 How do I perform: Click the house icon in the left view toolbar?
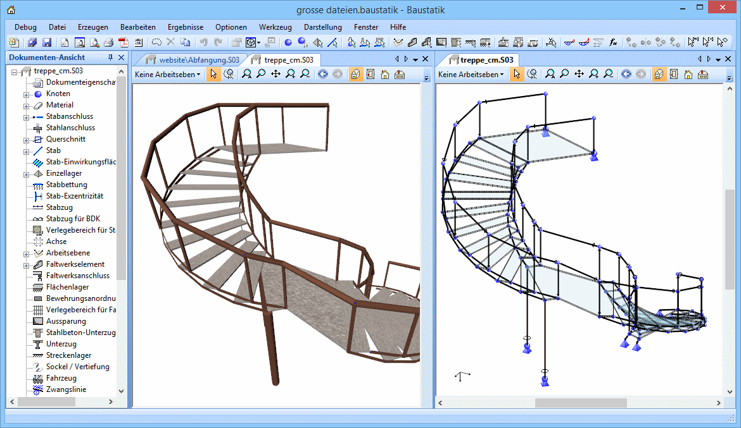click(x=385, y=75)
